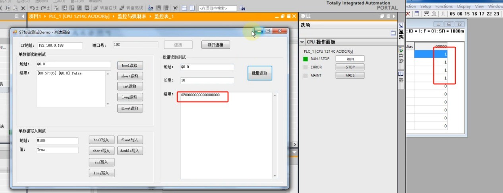Image resolution: width=503 pixels, height=193 pixels.
Task: Click scrollbar of single-read 结果 box
Action: (108, 89)
